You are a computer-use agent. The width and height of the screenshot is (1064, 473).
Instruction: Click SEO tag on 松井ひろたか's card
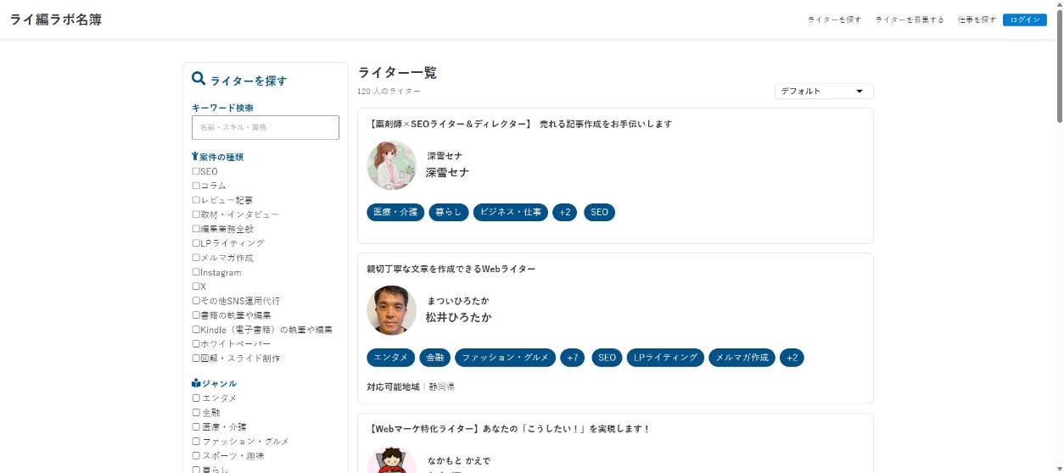607,358
